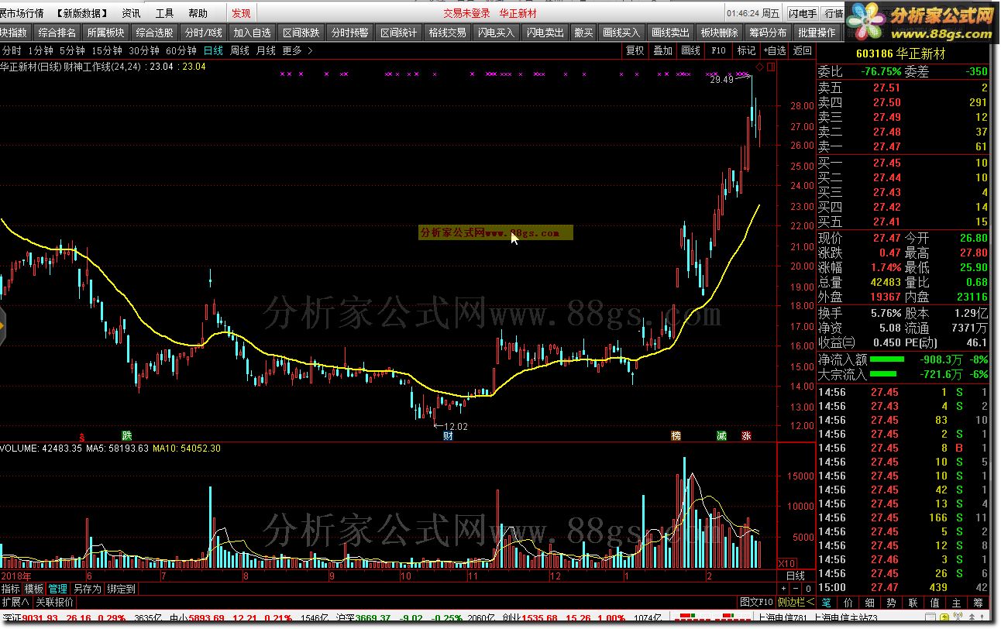The width and height of the screenshot is (1001, 629).
Task: Click the red rectangle icon at chart corner
Action: coord(769,67)
